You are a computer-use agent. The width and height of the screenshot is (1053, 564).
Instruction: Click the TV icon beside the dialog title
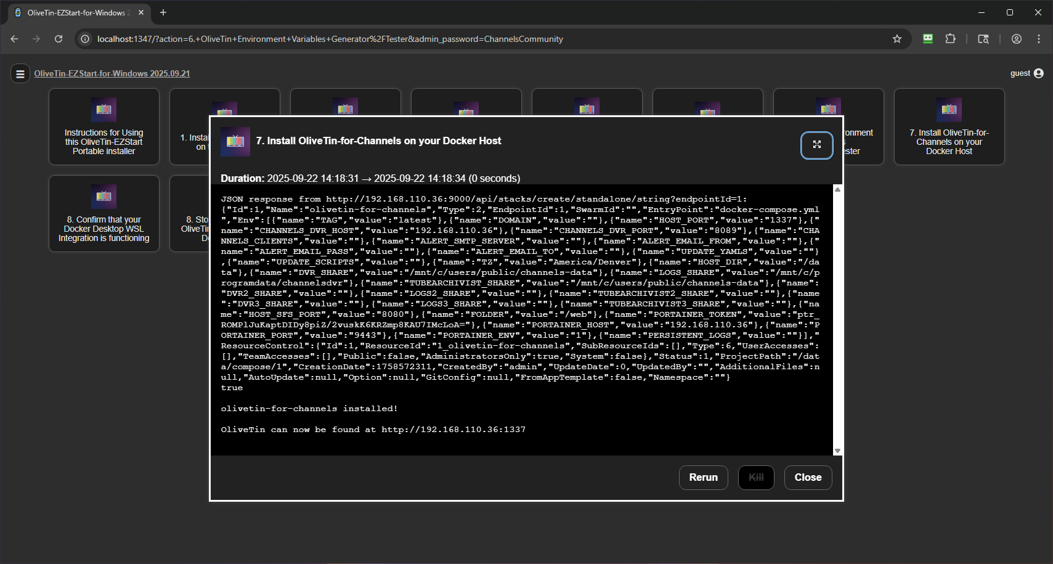pos(235,141)
